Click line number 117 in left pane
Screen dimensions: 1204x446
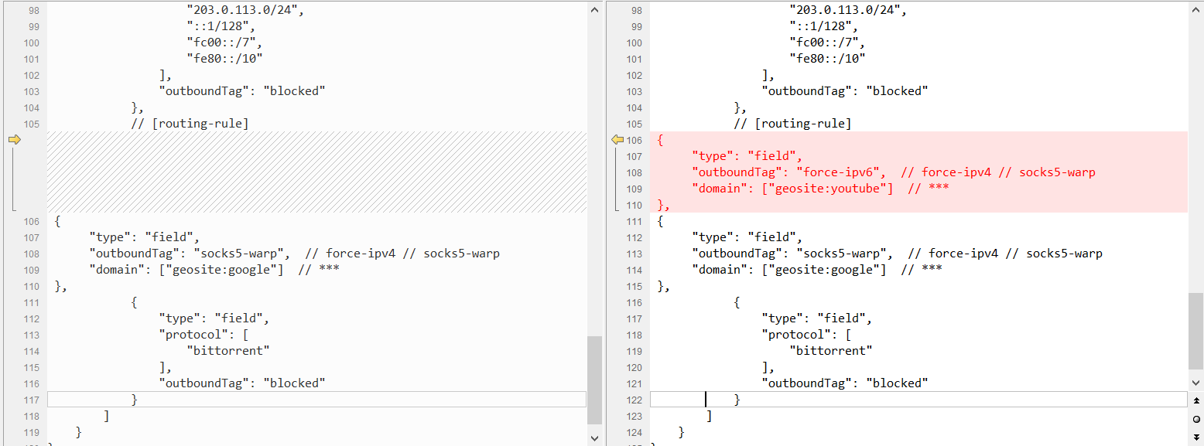pos(31,400)
